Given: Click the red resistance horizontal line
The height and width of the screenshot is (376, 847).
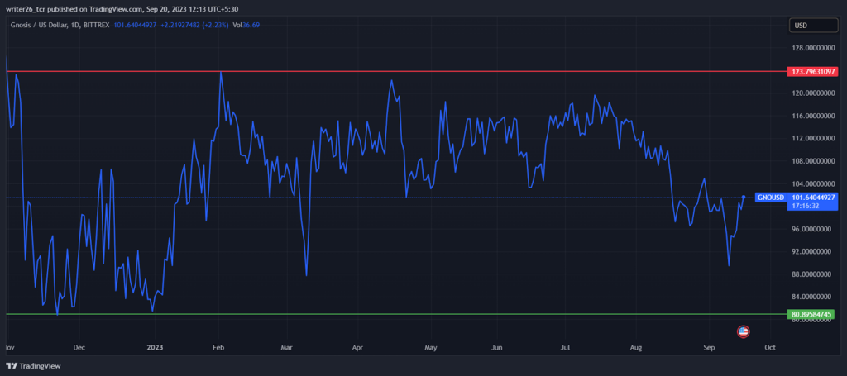Looking at the screenshot, I should [x=395, y=71].
